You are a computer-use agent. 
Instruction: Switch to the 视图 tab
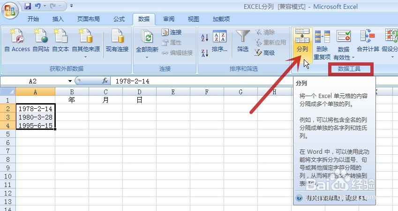coord(194,19)
